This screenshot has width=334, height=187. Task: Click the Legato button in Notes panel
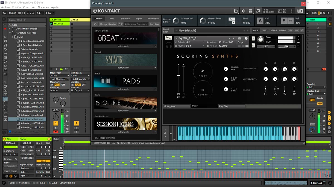tap(27, 154)
